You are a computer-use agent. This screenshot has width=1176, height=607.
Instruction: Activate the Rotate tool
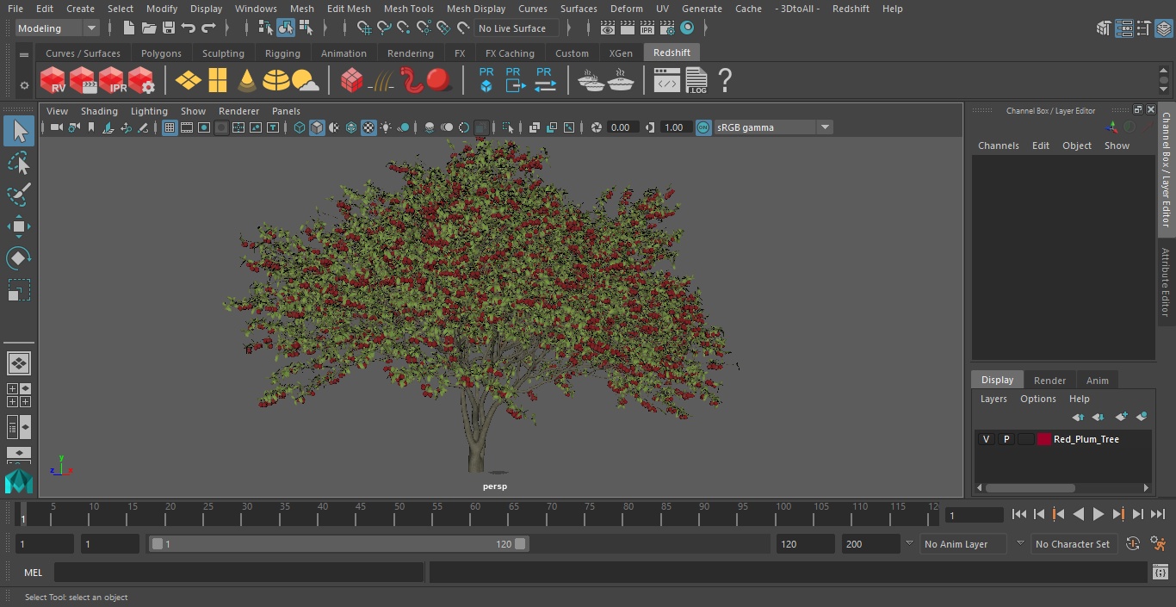tap(19, 258)
